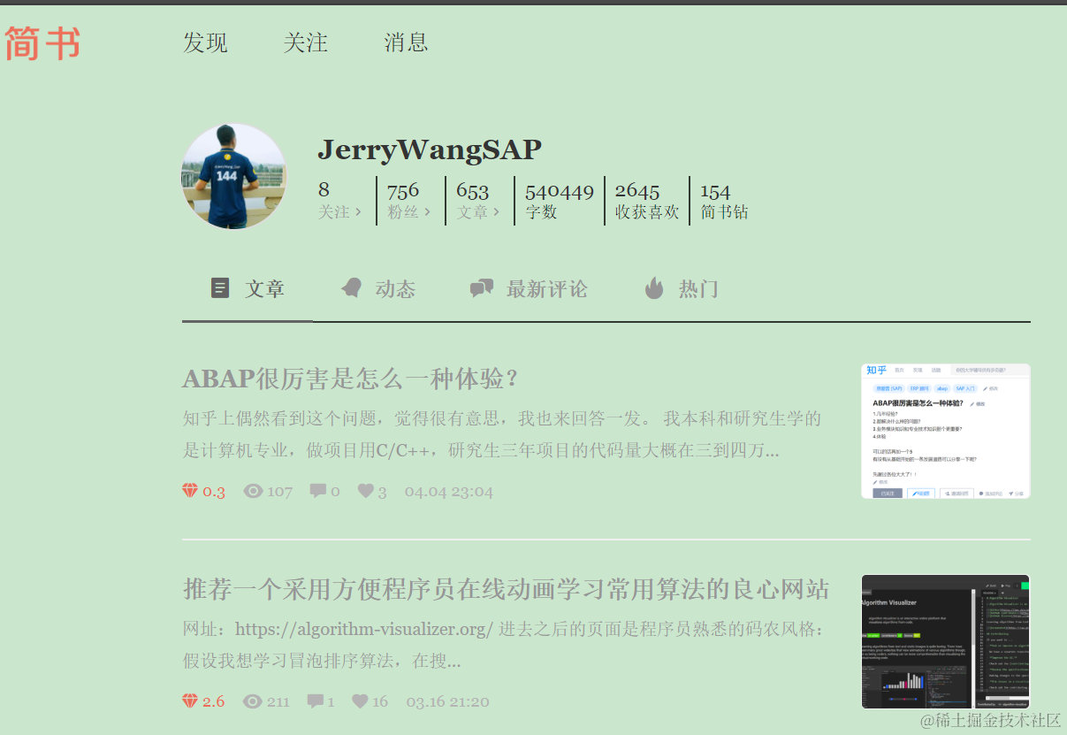Click the 540449 字数 statistic

[x=560, y=201]
